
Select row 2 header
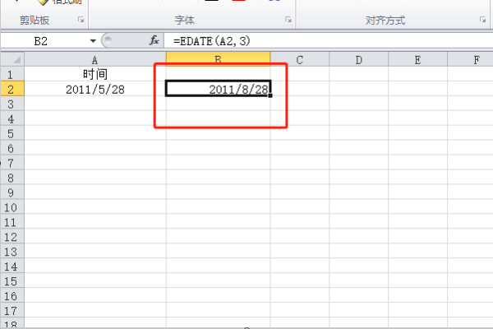tap(12, 89)
